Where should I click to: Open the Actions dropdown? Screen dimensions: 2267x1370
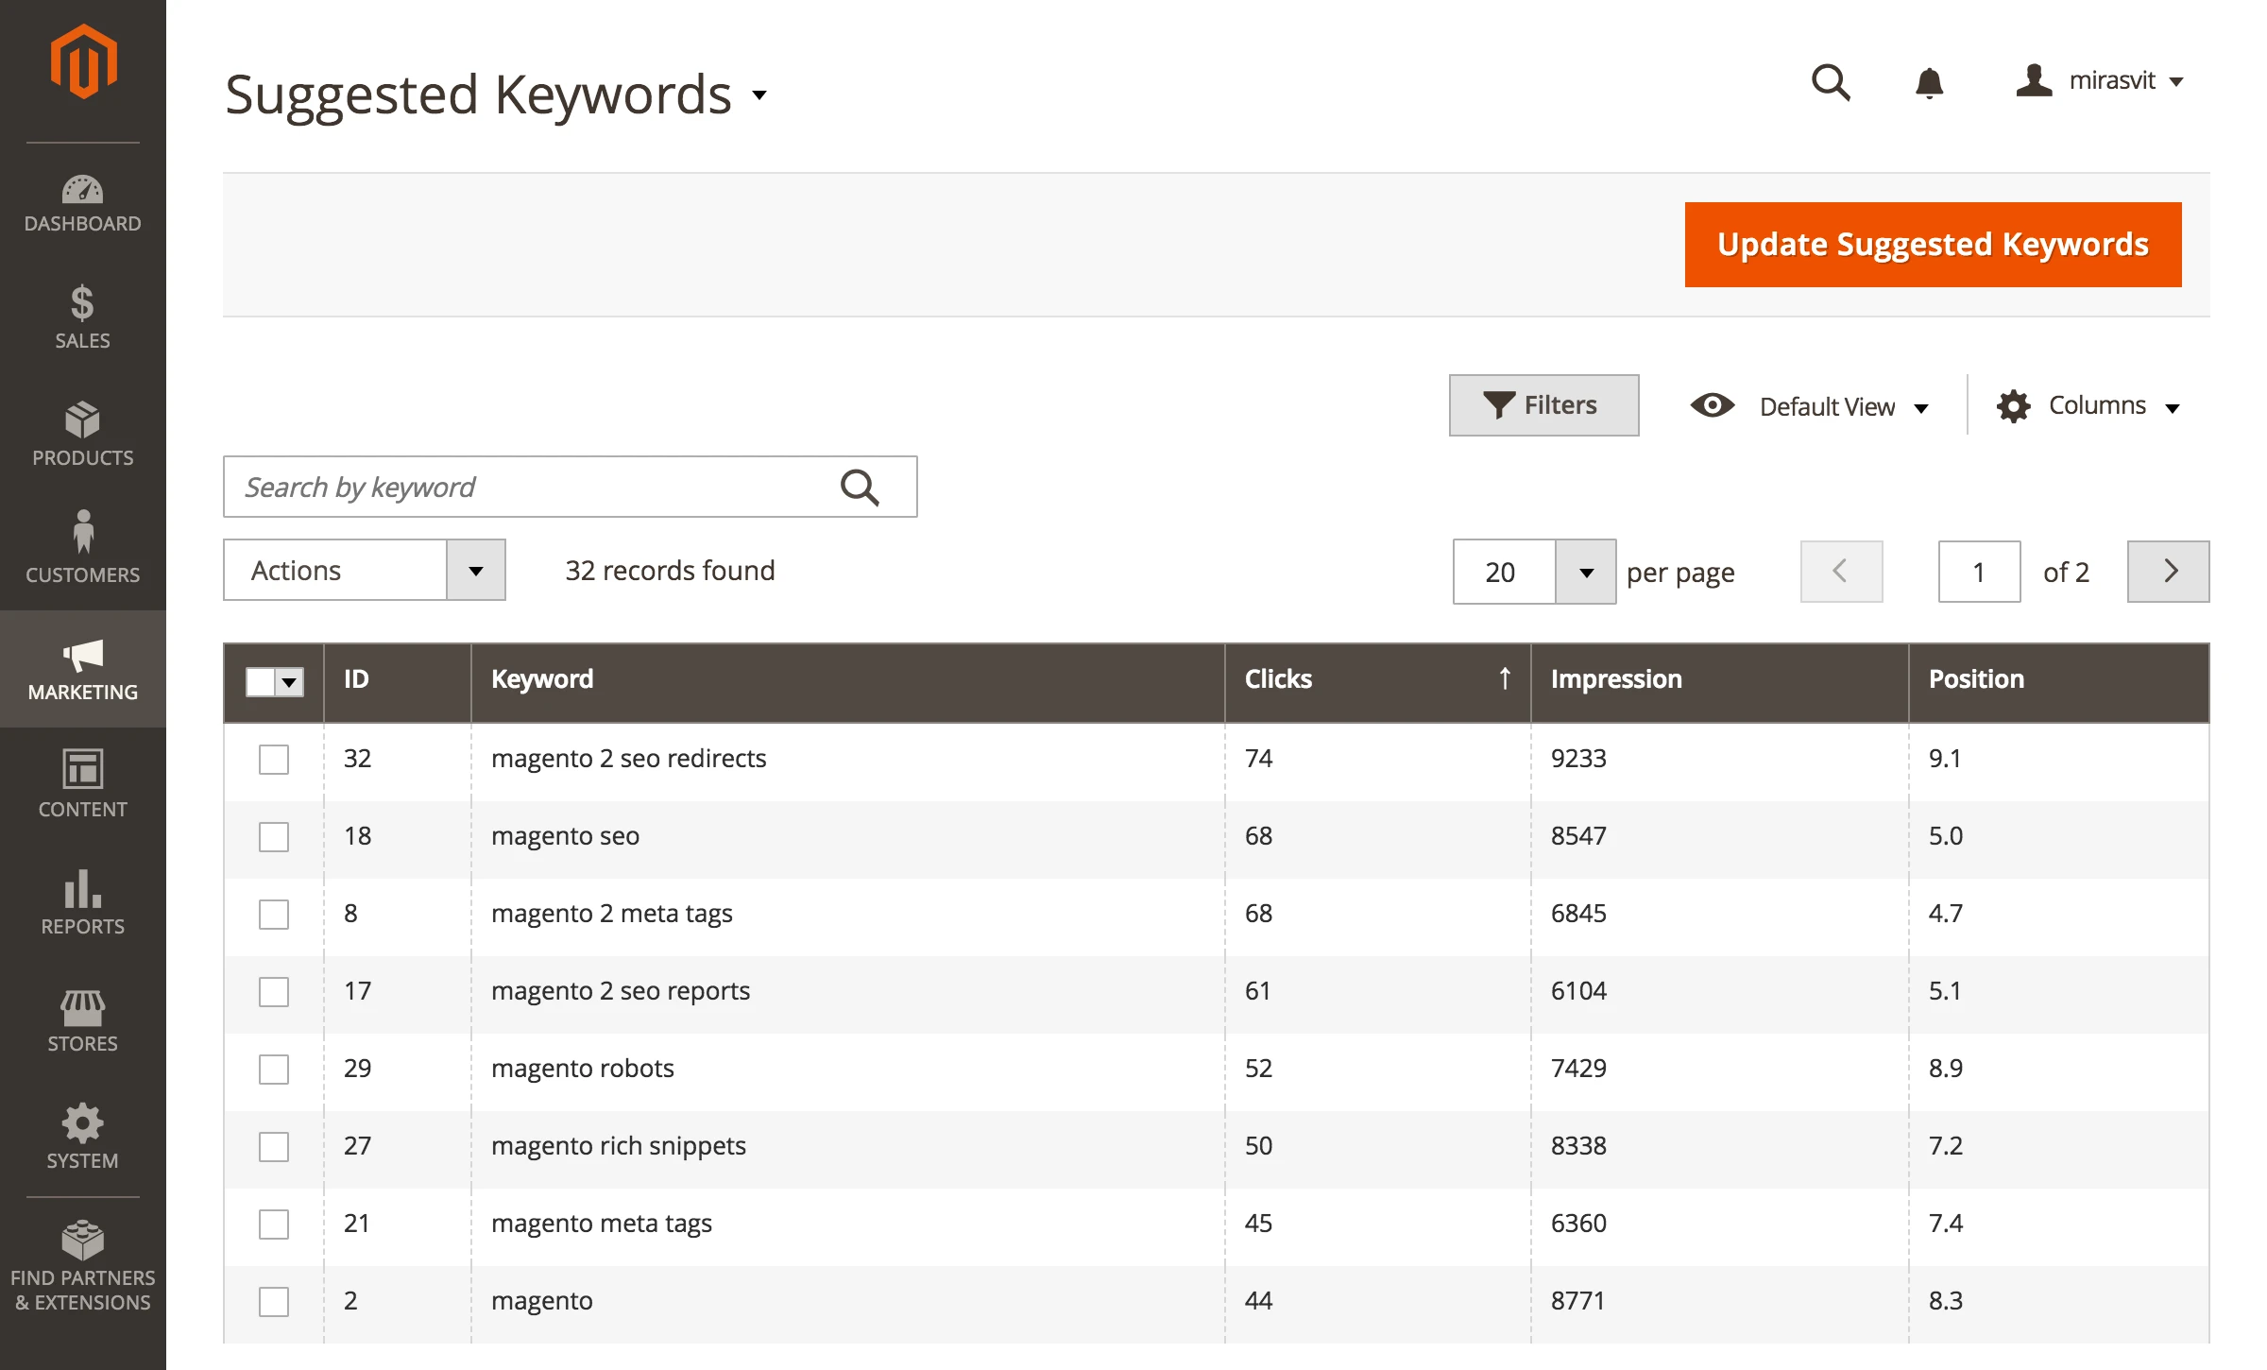pos(365,570)
